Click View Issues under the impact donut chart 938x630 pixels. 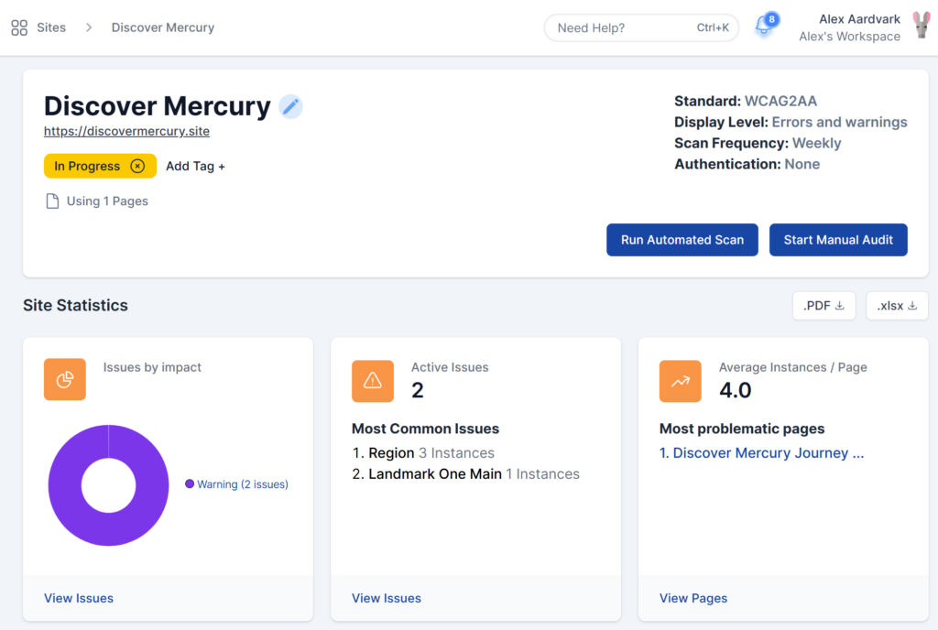pos(78,598)
